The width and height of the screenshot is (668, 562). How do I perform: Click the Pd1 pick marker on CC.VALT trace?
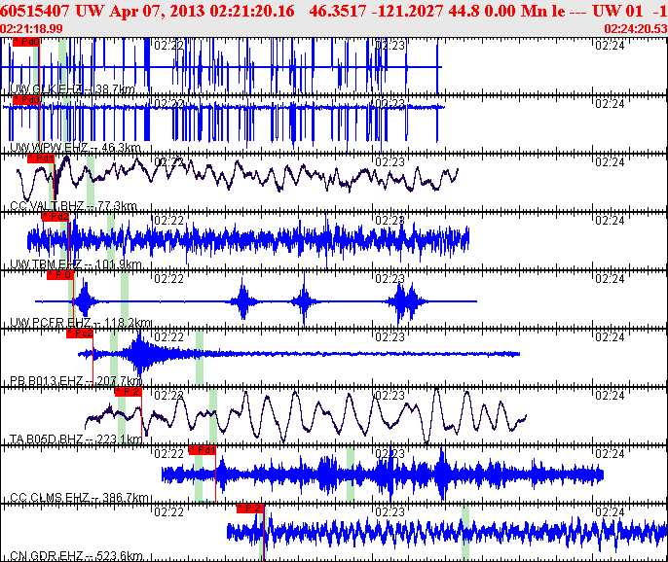(41, 158)
